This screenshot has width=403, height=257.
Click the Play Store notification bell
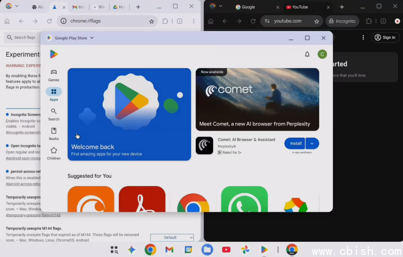[x=307, y=54]
